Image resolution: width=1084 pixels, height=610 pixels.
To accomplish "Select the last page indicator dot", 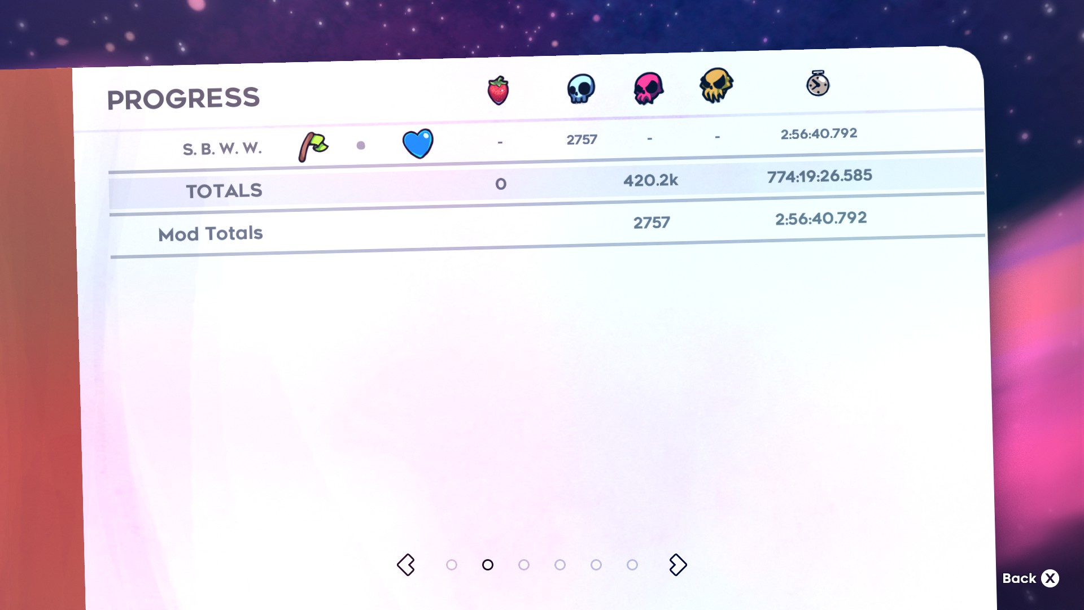I will 632,565.
